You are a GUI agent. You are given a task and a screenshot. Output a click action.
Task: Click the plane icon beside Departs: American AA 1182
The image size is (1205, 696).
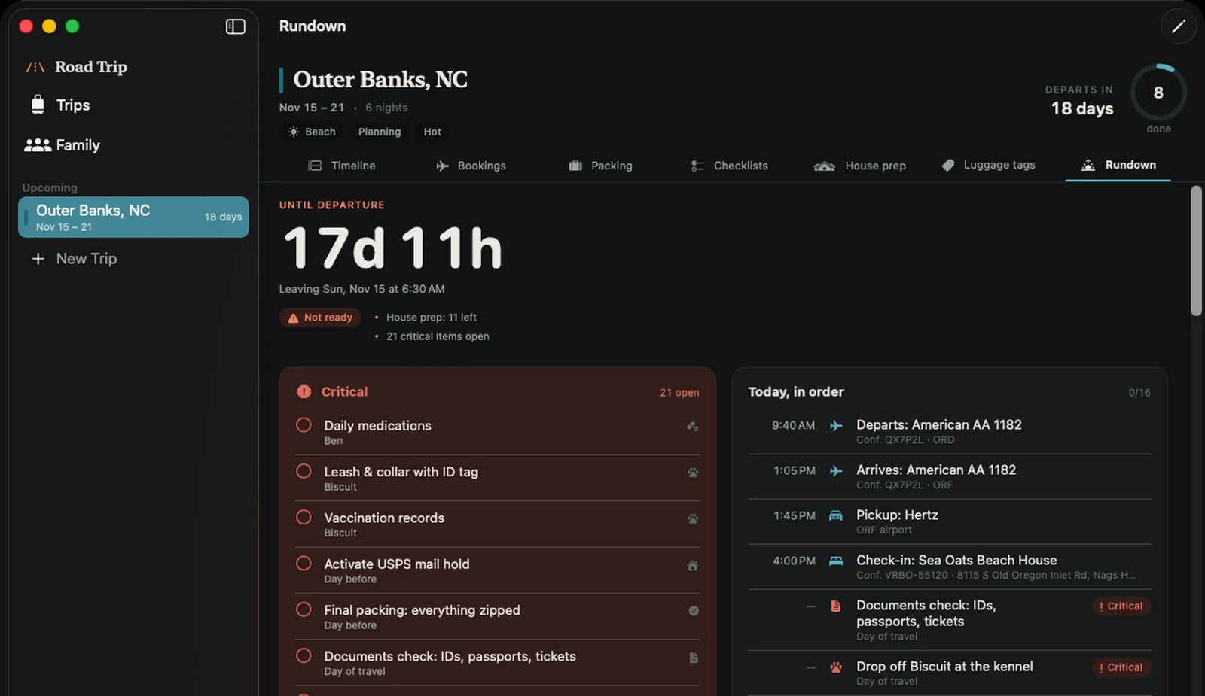click(x=836, y=426)
